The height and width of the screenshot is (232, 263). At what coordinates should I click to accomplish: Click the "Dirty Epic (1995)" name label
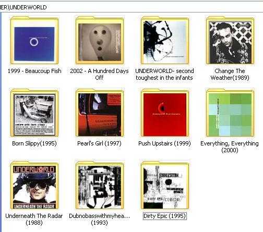164,216
